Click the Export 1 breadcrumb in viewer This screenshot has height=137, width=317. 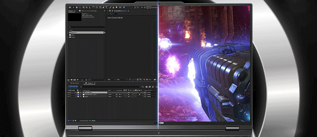(x=112, y=14)
